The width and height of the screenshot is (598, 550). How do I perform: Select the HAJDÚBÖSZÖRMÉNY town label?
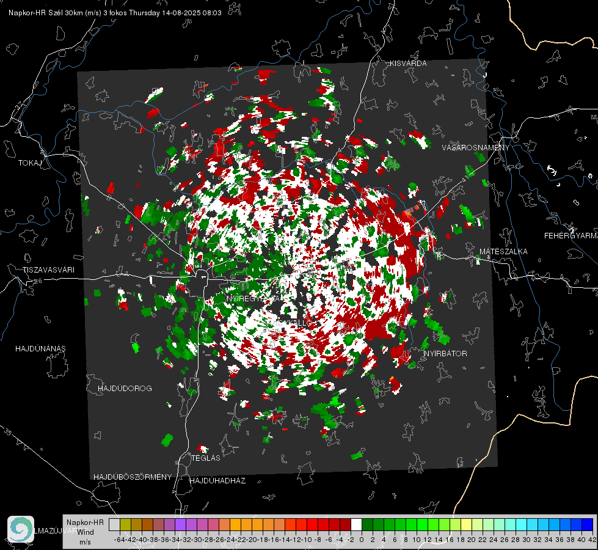coord(133,477)
